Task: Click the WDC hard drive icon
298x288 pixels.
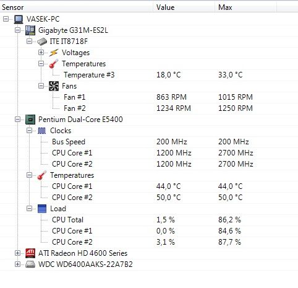Action: click(x=30, y=264)
